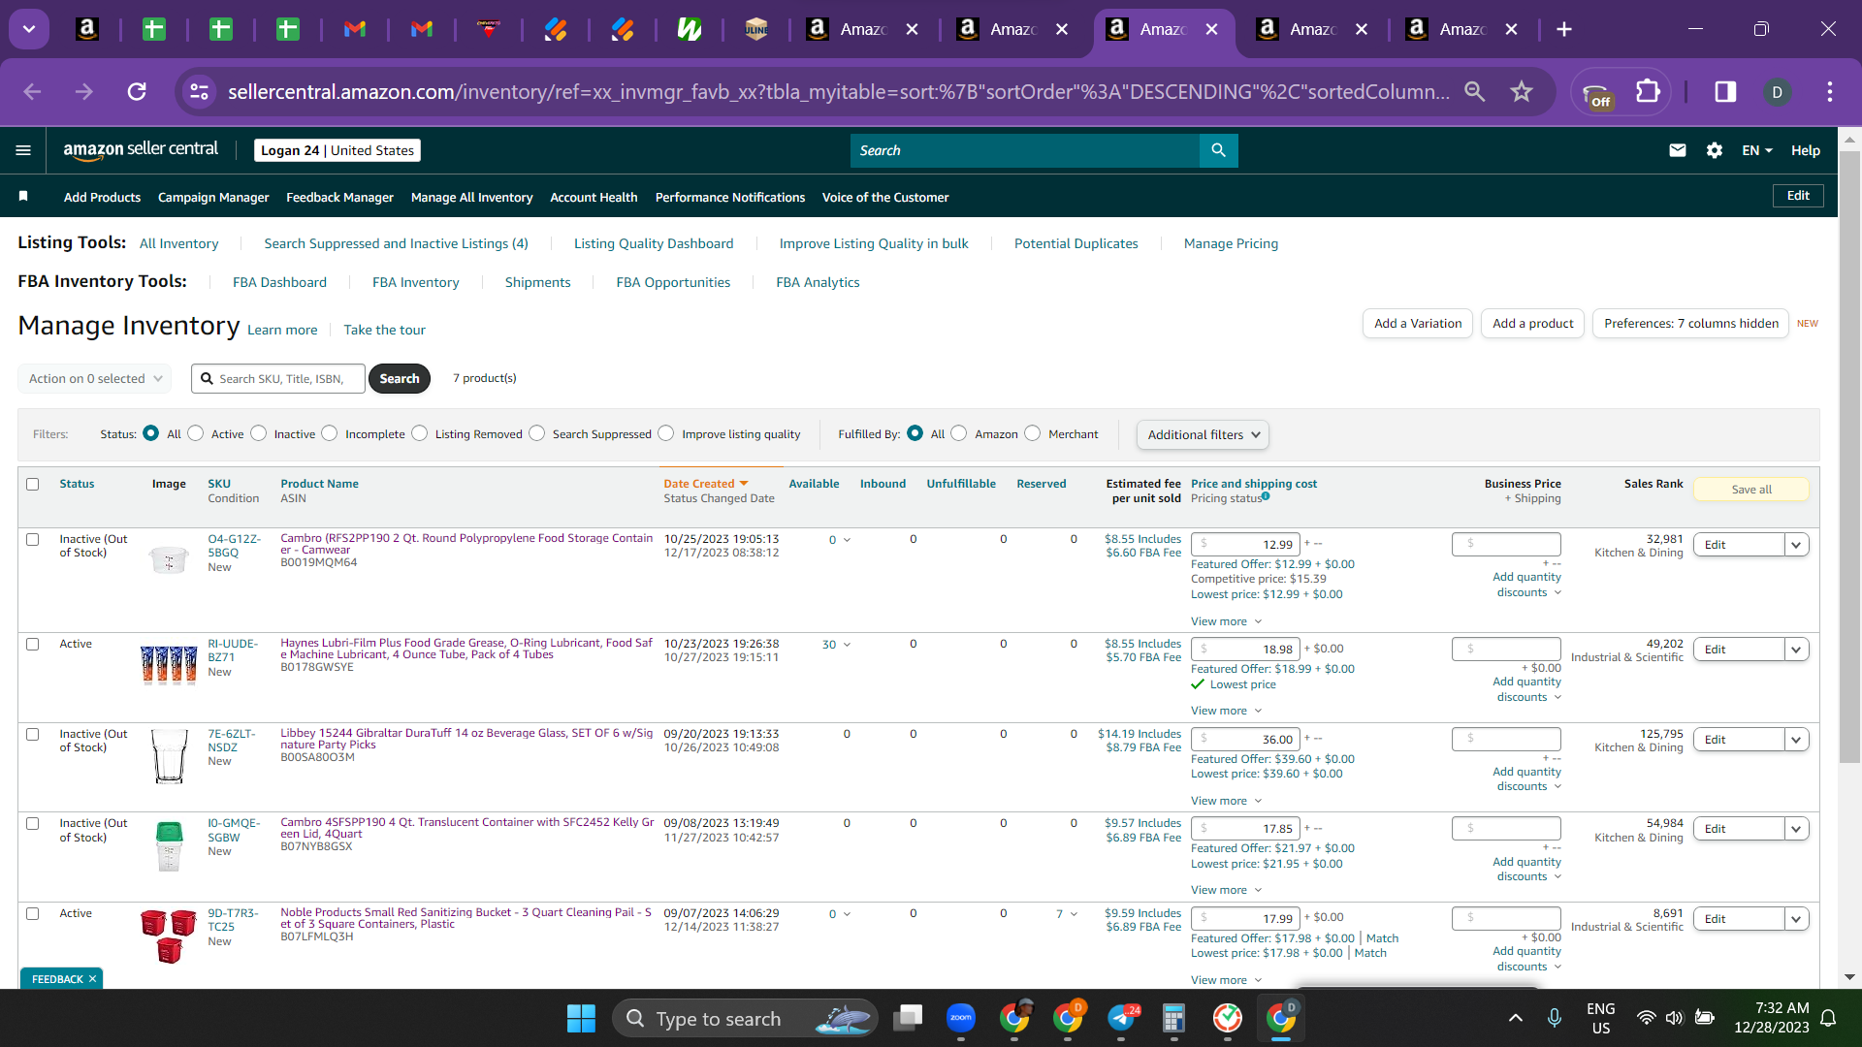Viewport: 1862px width, 1047px height.
Task: Open the tab search chevron in Chrome
Action: coord(29,29)
